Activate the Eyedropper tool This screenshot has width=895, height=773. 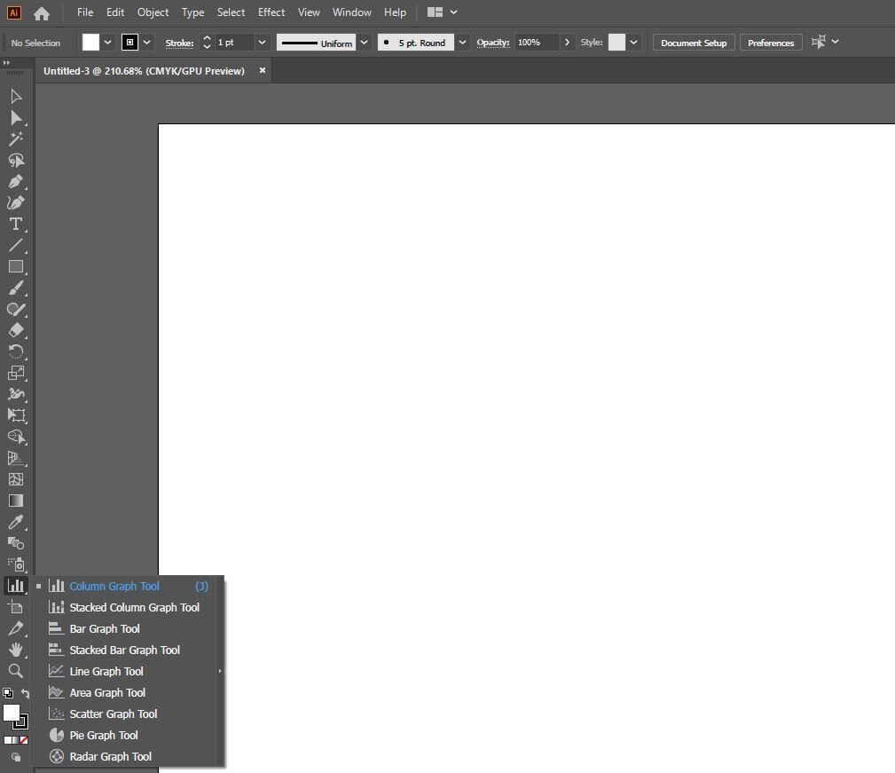[16, 523]
